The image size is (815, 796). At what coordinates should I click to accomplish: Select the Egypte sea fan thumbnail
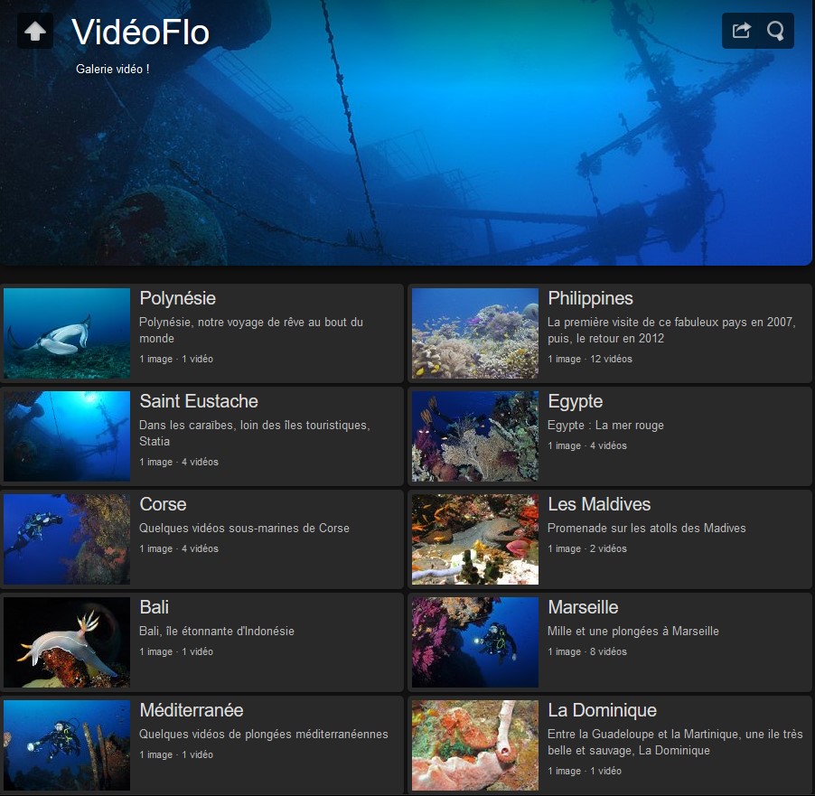tap(475, 436)
